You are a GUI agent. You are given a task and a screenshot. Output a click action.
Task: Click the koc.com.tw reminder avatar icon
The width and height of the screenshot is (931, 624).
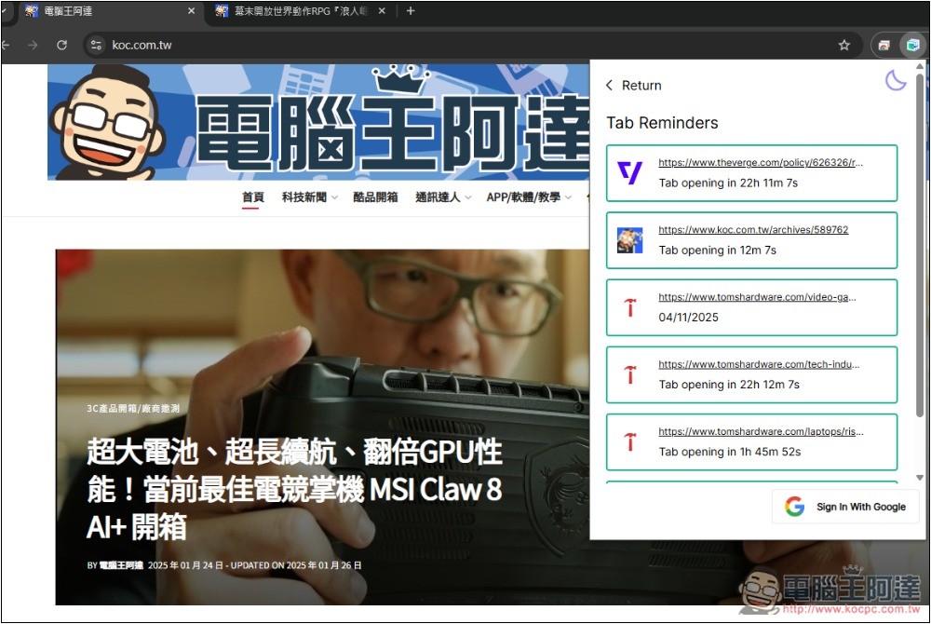(x=630, y=240)
